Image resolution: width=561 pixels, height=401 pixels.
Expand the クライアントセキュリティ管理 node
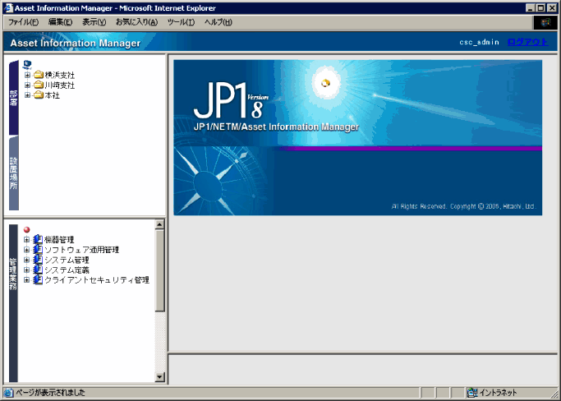point(26,279)
